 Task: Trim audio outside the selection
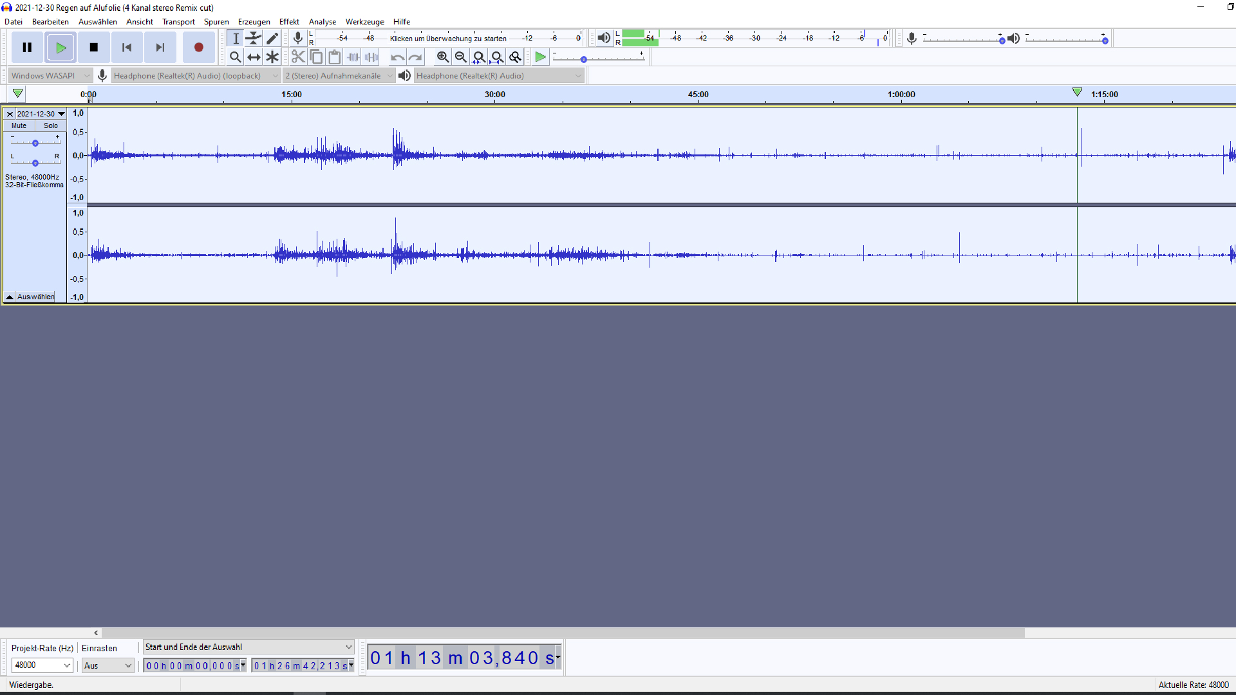tap(353, 57)
